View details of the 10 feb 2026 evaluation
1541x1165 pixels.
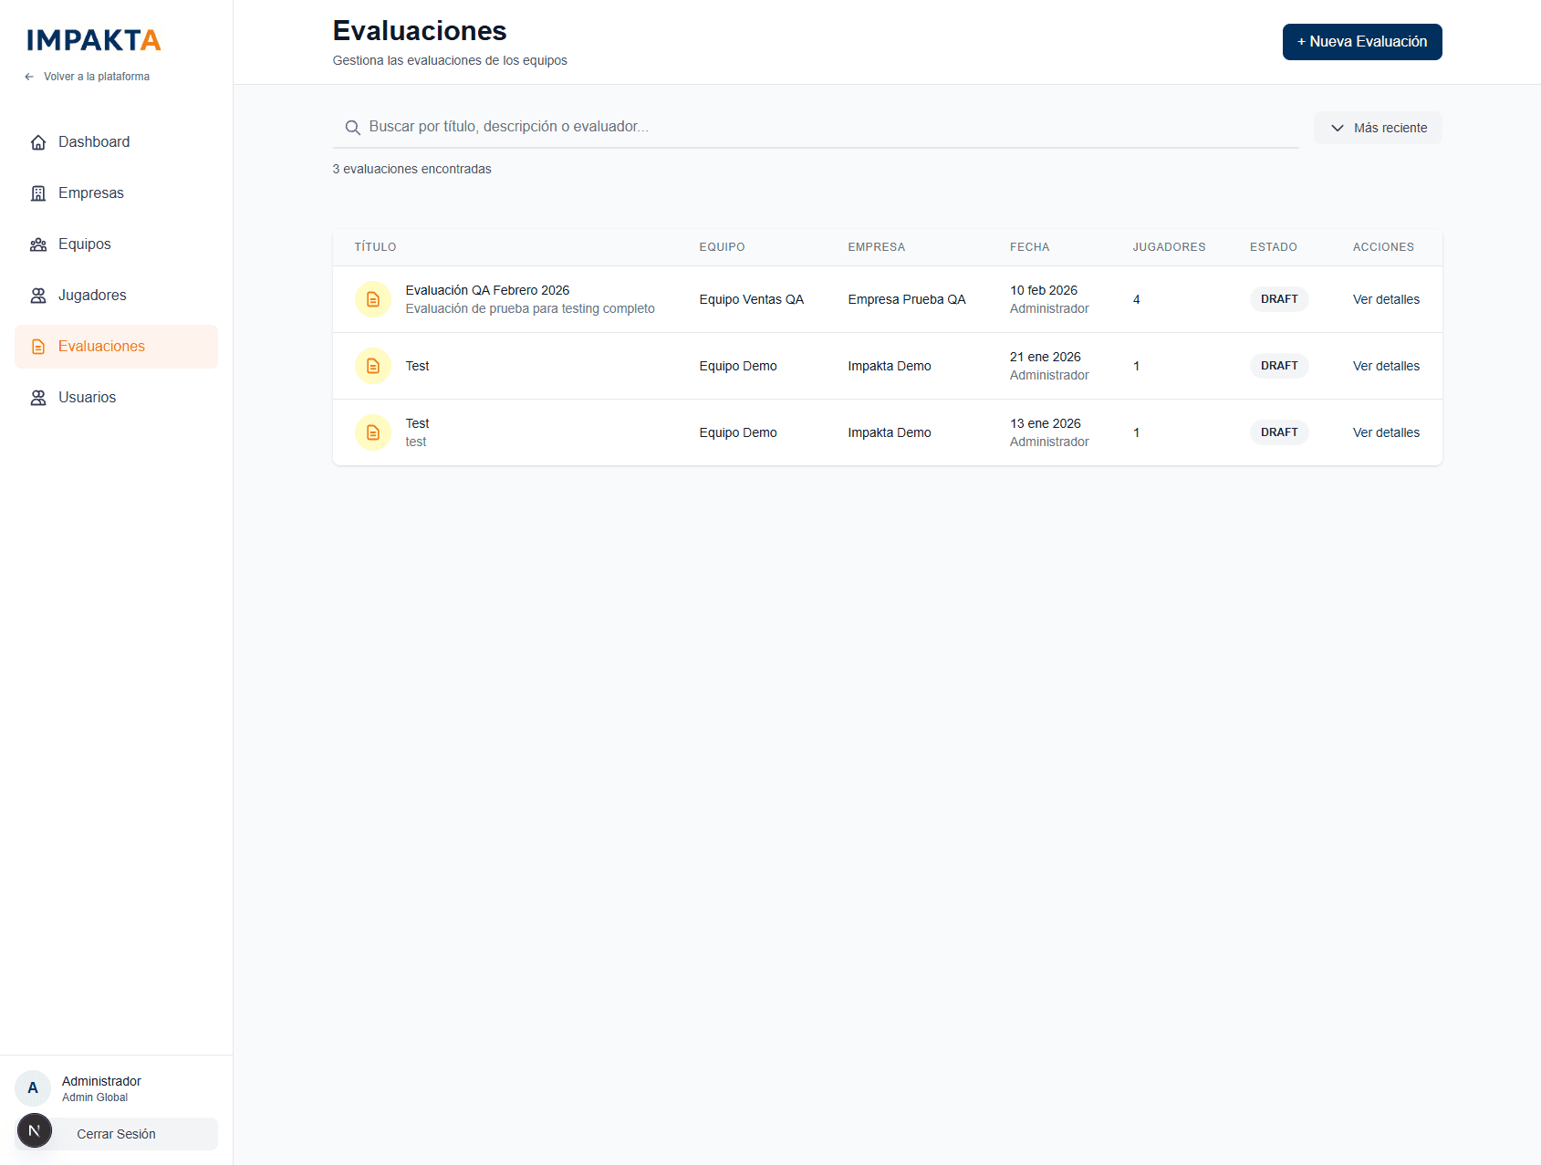pos(1385,299)
